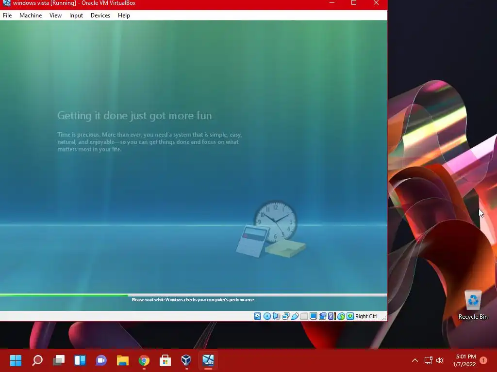The height and width of the screenshot is (372, 497).
Task: Click the VirtualBox window title bar icon
Action: pyautogui.click(x=6, y=3)
